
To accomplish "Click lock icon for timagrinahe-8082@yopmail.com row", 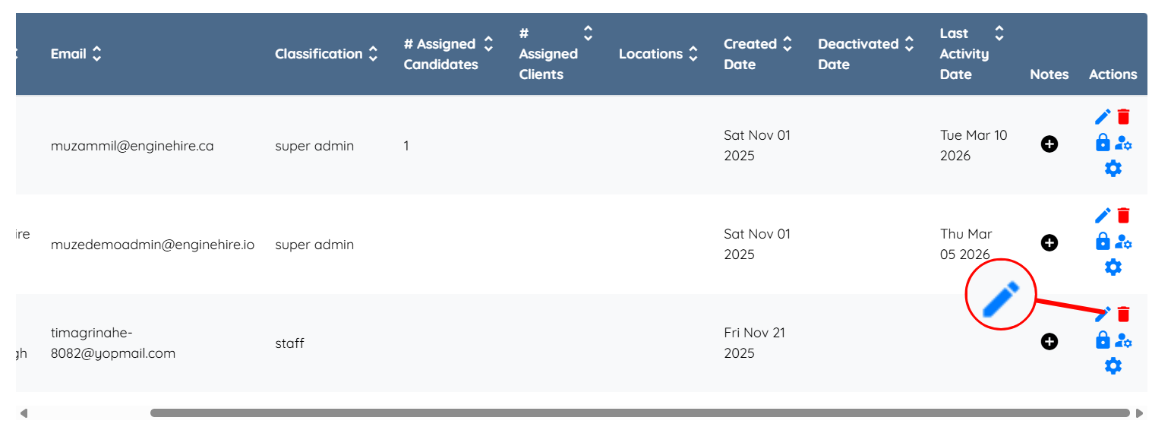I will (x=1103, y=340).
